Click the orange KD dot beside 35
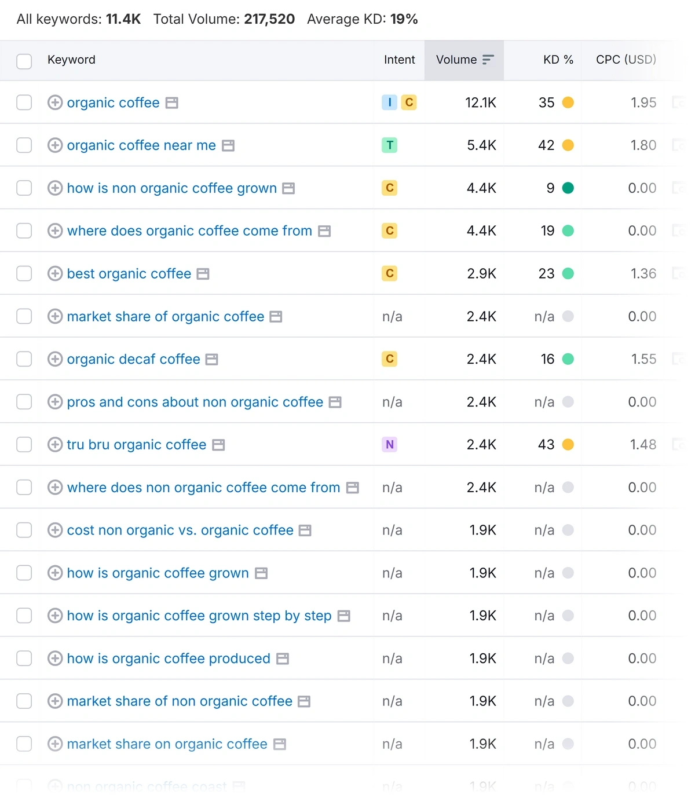 [x=568, y=103]
